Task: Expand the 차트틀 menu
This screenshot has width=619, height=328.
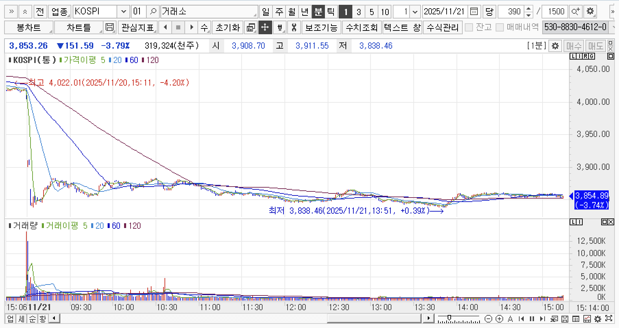Action: 79,27
